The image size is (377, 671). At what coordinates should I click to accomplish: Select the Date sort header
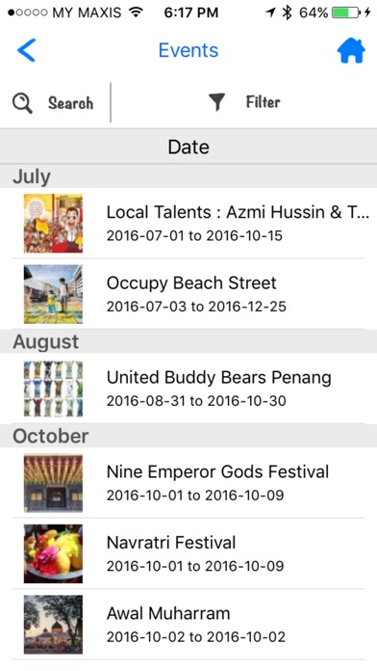coord(188,147)
